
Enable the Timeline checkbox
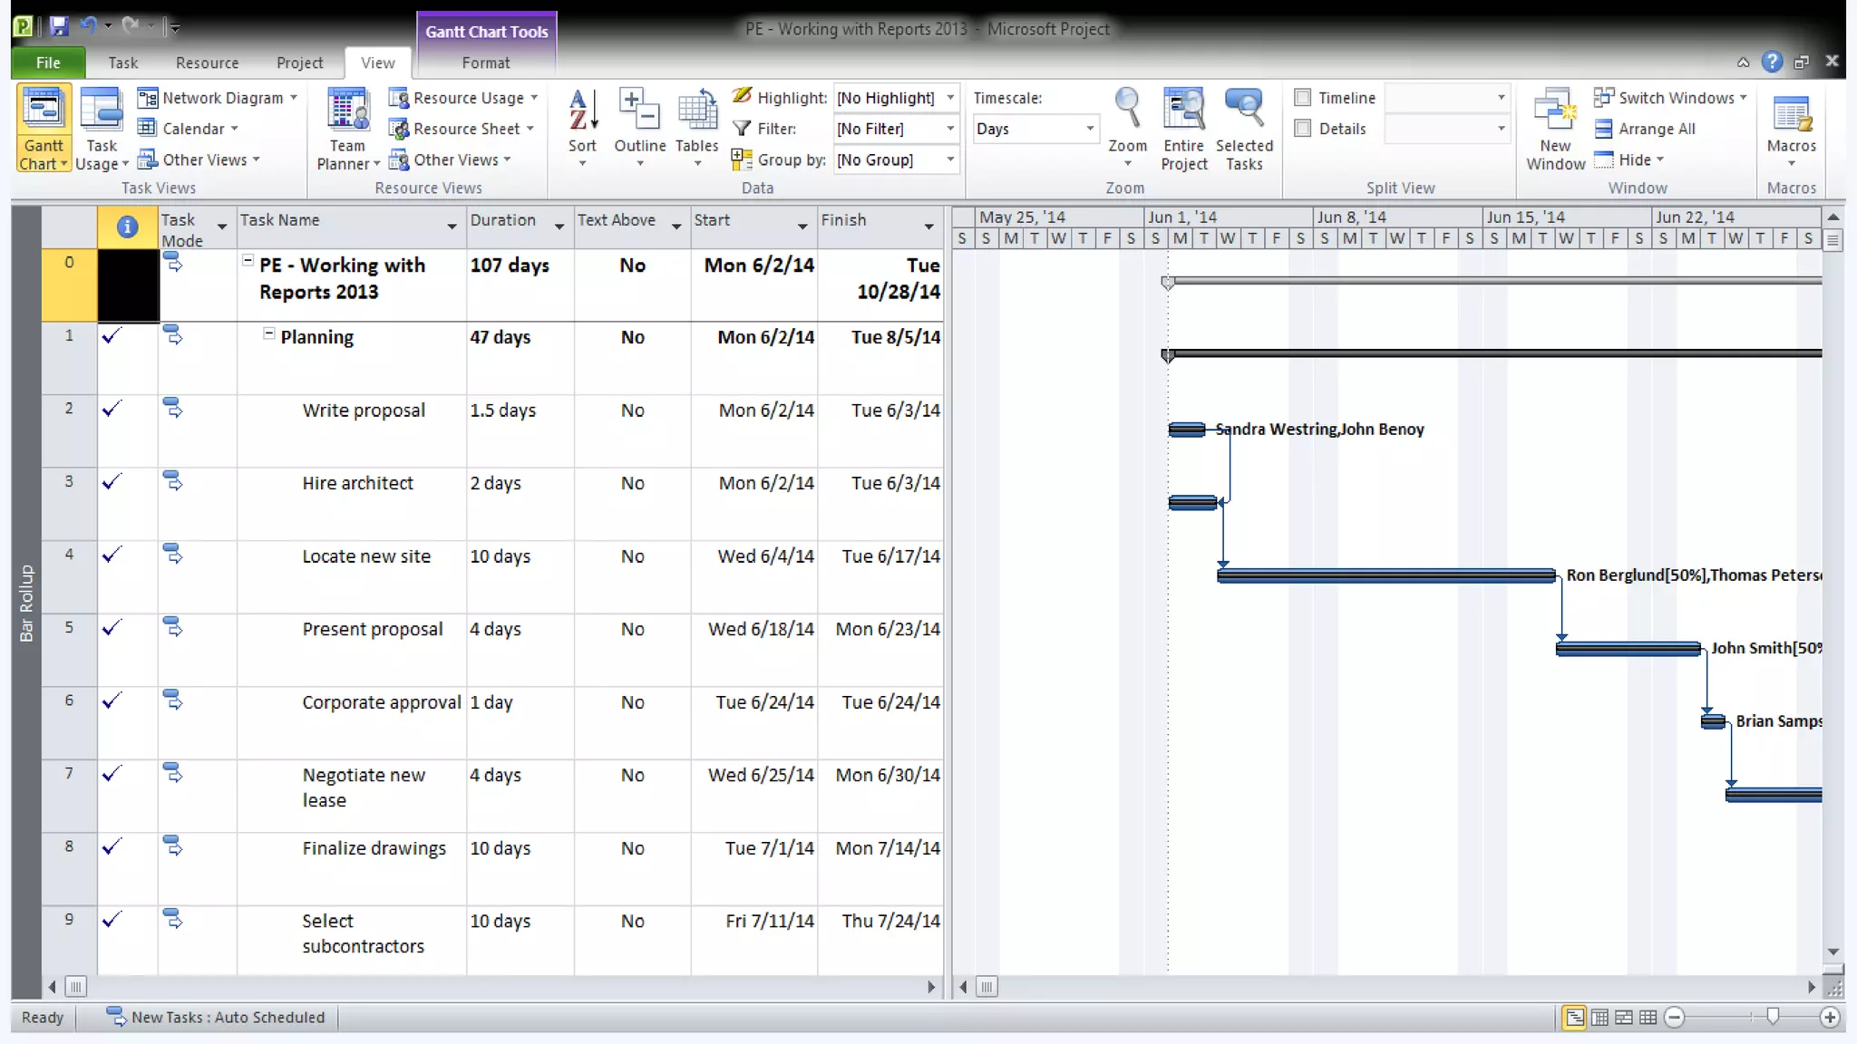pyautogui.click(x=1303, y=98)
